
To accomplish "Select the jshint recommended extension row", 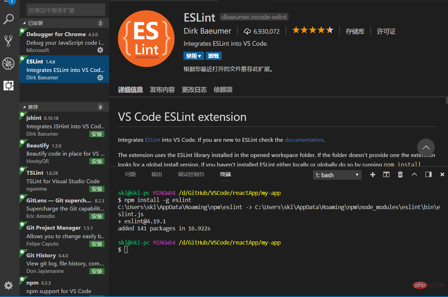I will (x=64, y=125).
